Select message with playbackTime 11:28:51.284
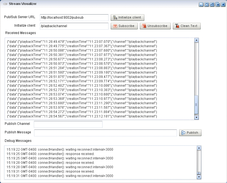 82,68
